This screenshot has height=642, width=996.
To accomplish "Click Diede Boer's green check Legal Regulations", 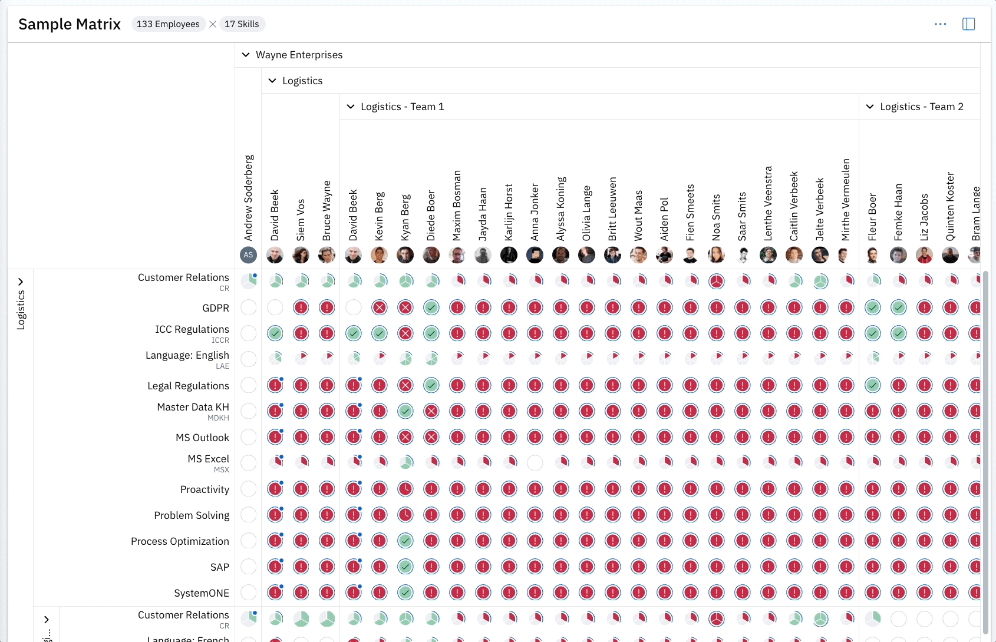I will click(x=431, y=385).
